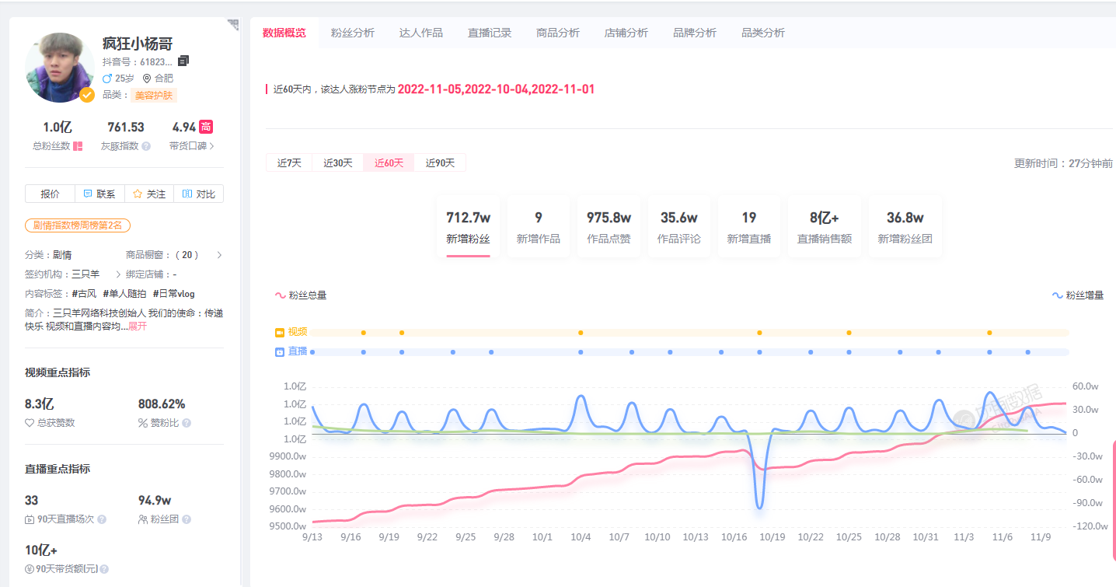Click the chart icon beside 总粉丝数

click(78, 146)
